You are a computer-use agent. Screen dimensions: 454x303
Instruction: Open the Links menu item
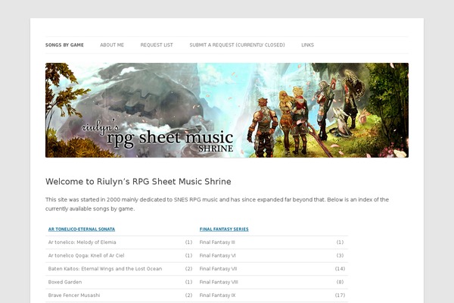307,45
